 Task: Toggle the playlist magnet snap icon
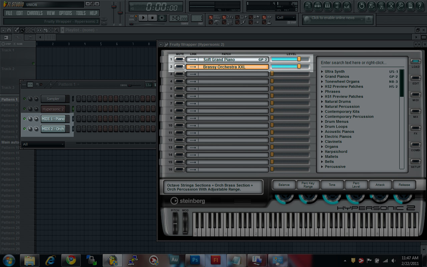9,30
